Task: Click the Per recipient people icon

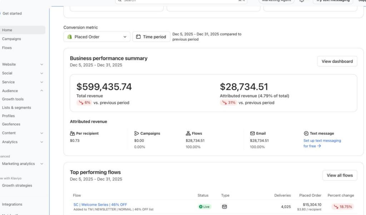Action: tap(73, 133)
